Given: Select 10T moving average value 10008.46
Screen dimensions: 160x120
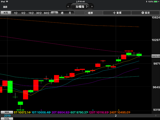Looking at the screenshot, I should (x=41, y=112).
